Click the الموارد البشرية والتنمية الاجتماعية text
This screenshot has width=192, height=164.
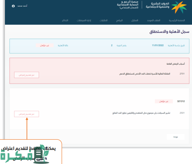click(x=158, y=5)
